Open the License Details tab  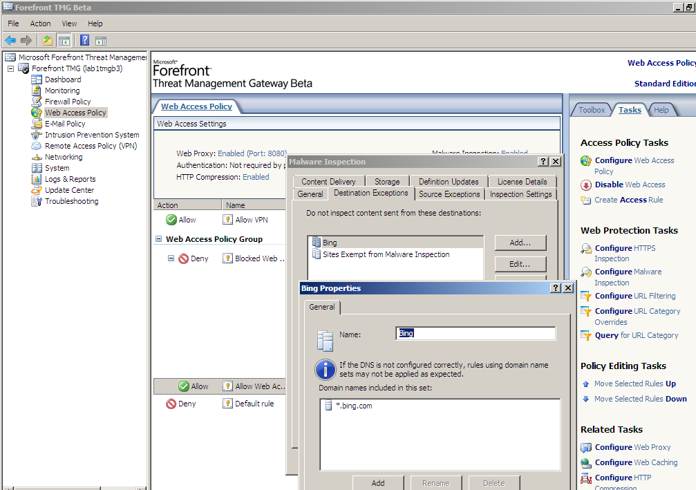click(522, 182)
